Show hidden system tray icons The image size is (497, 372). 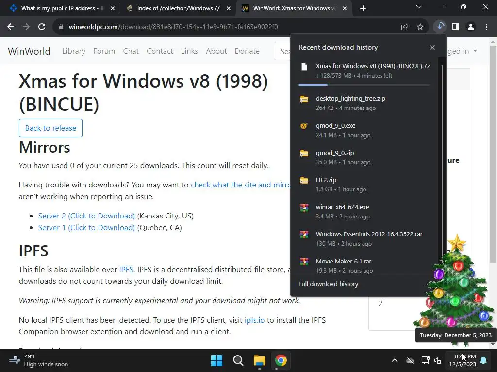click(395, 360)
